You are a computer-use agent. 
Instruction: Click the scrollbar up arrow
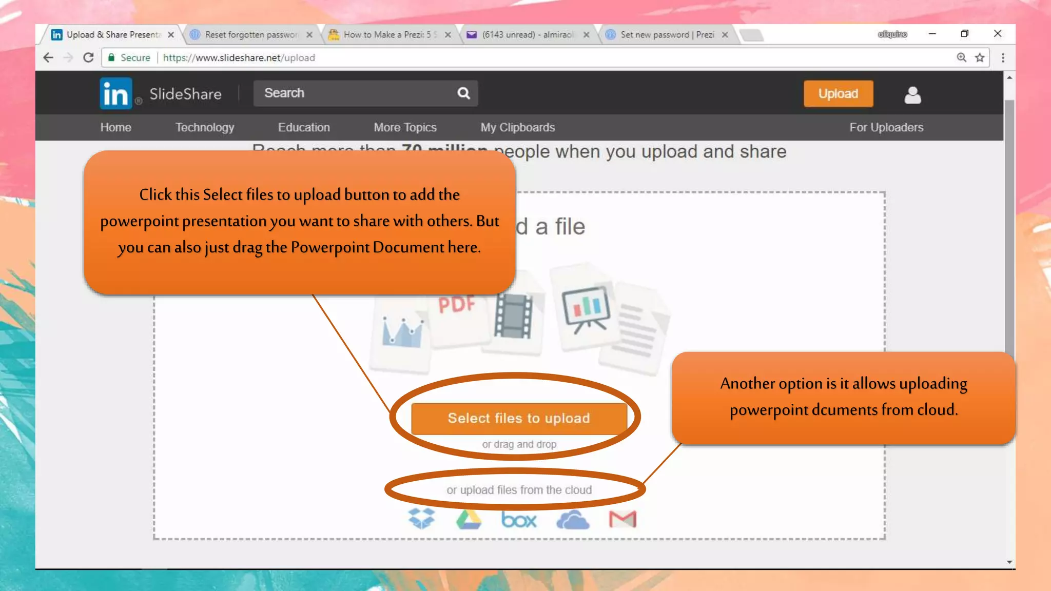1009,77
